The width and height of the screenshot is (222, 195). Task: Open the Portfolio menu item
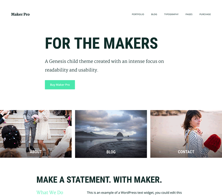point(138,14)
